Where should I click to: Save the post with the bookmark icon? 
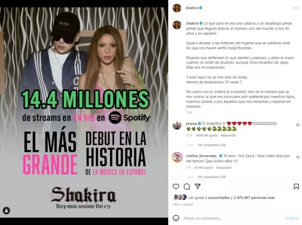click(296, 186)
